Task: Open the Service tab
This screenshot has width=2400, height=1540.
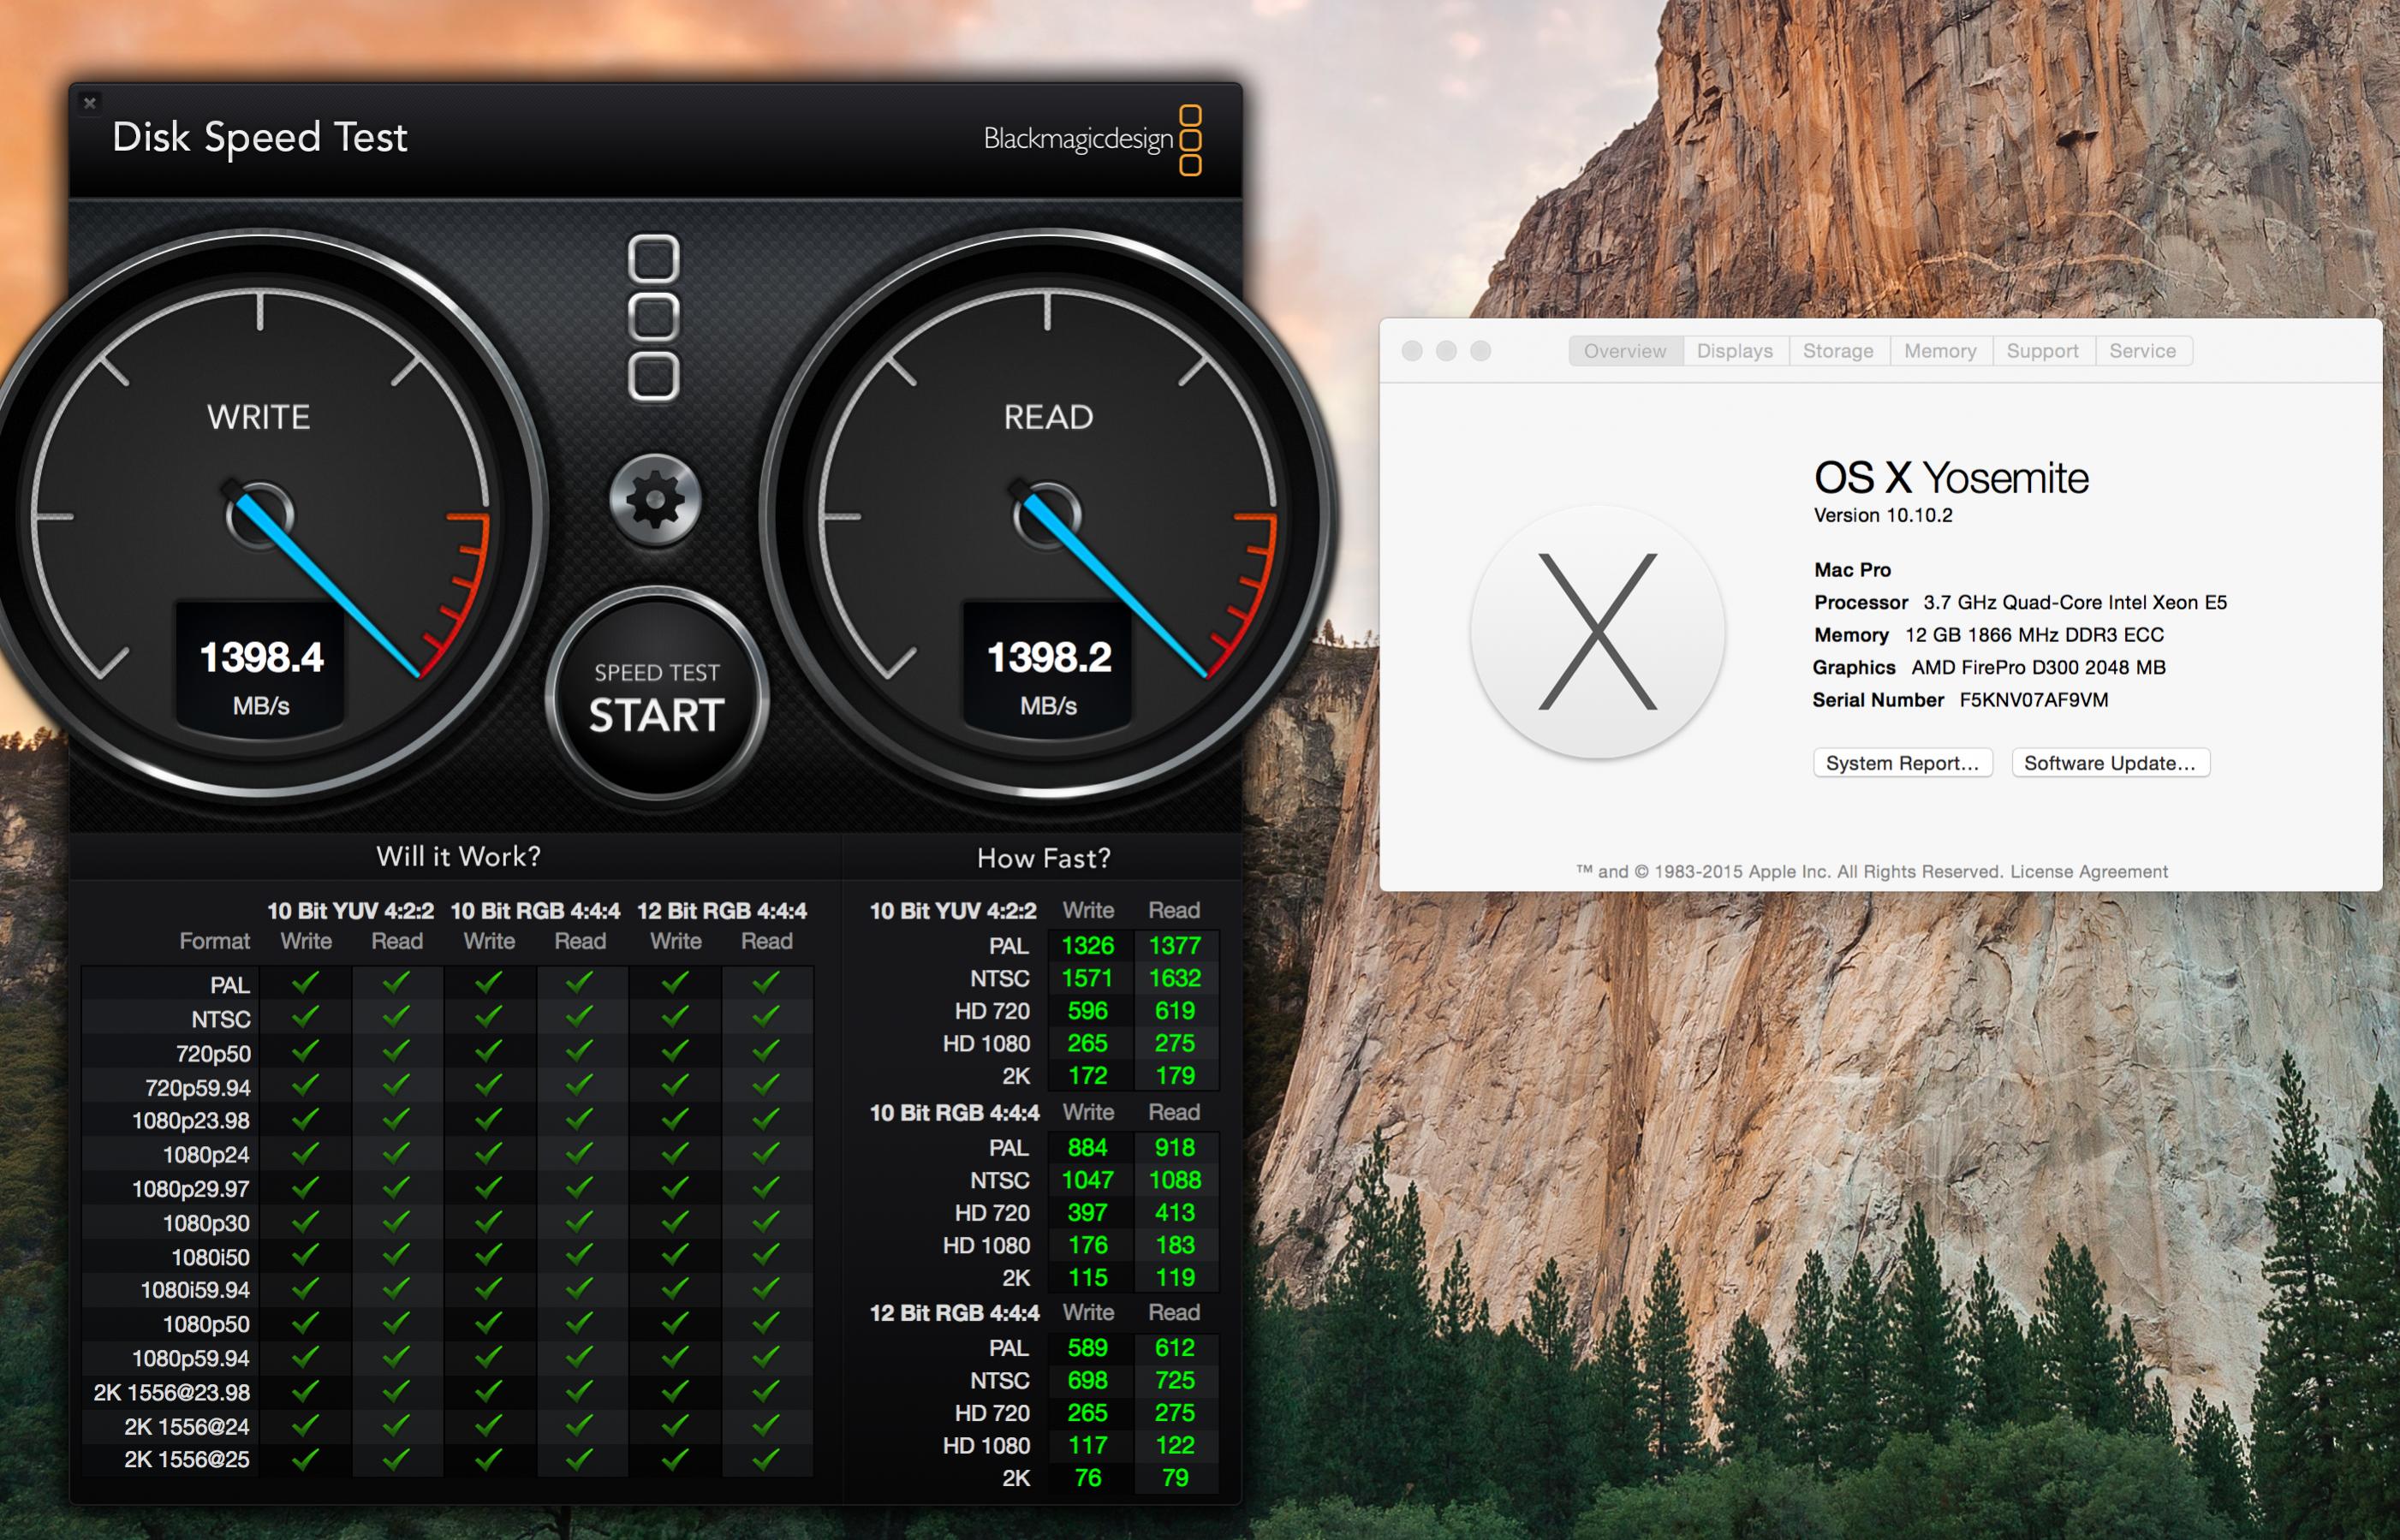Action: coord(2142,351)
